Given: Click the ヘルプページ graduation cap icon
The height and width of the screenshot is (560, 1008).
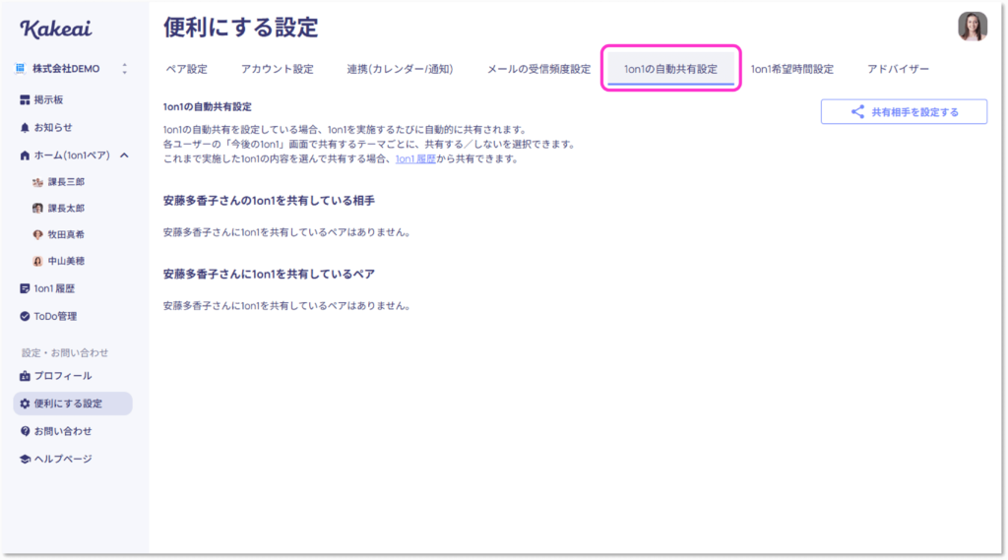Looking at the screenshot, I should pos(25,459).
